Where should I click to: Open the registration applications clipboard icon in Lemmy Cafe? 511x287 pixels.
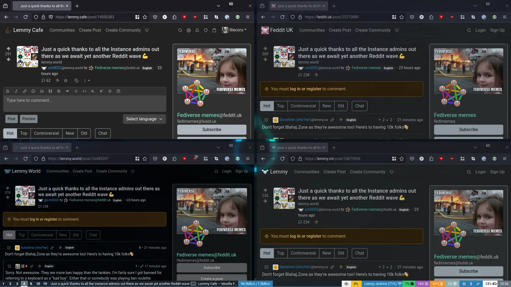214,30
